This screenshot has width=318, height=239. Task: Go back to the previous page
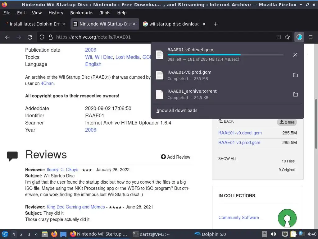(x=7, y=37)
